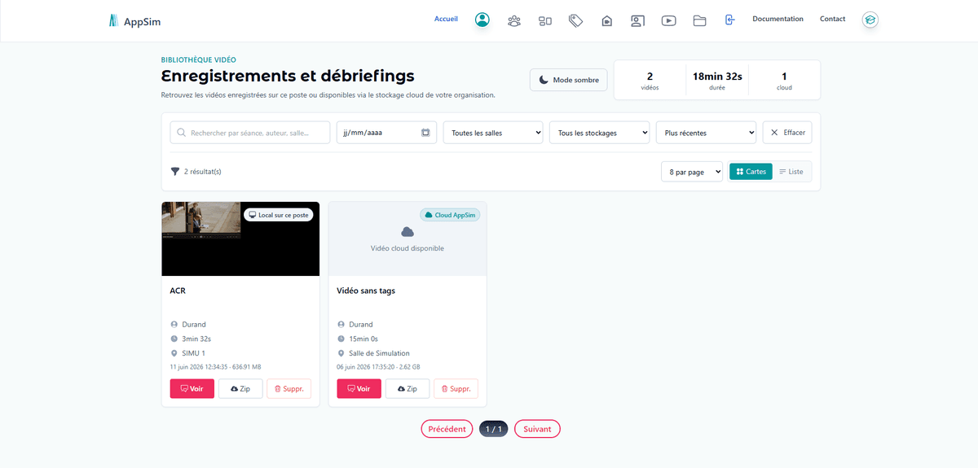Click the Cloud AppSim badge
This screenshot has height=468, width=978.
[450, 215]
